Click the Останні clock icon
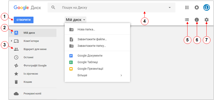 tap(16, 57)
